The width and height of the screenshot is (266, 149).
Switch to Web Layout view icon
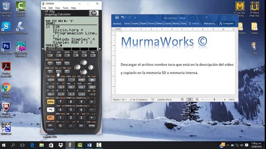[x=197, y=100]
